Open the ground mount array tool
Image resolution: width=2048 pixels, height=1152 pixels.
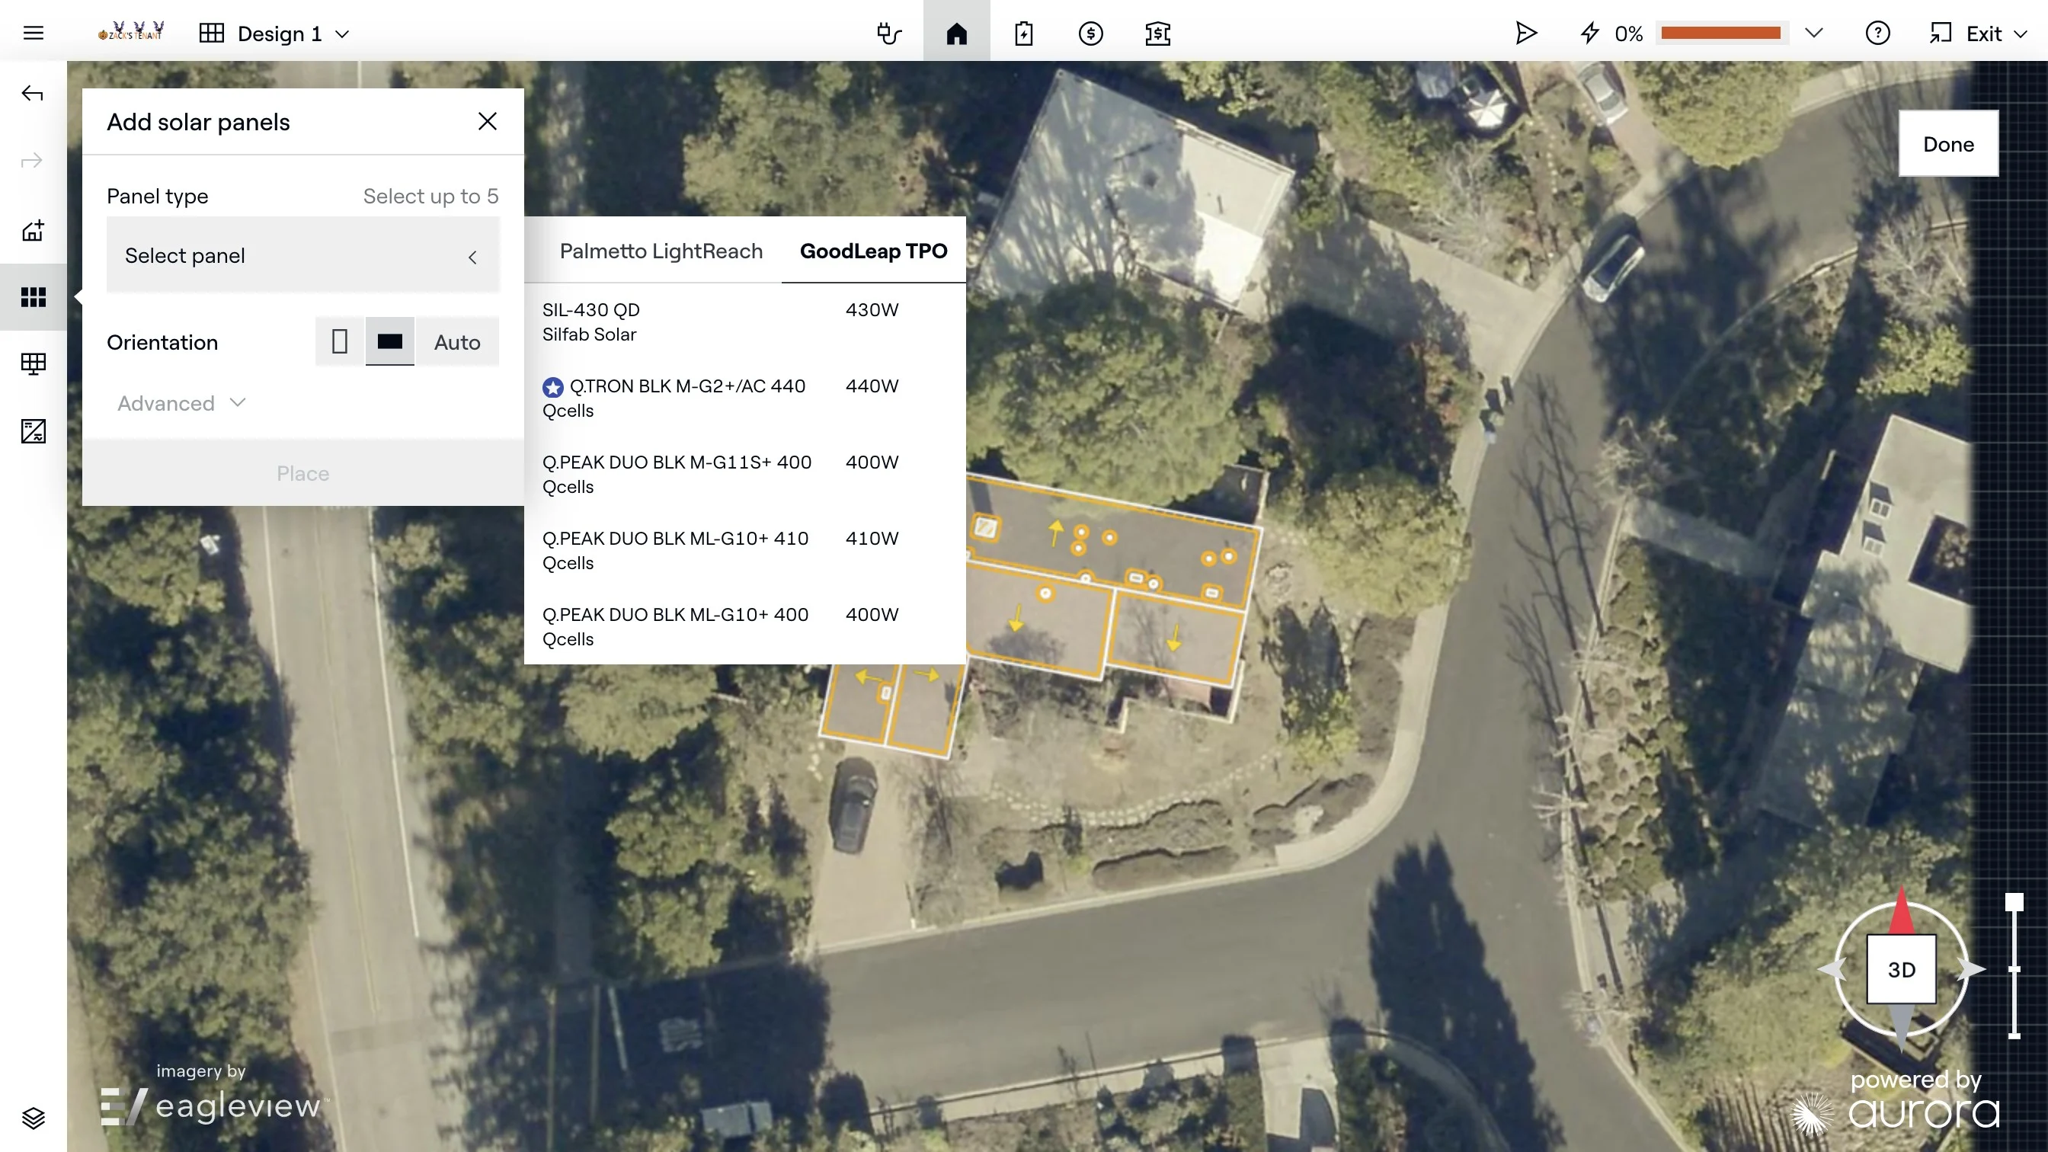coord(33,364)
